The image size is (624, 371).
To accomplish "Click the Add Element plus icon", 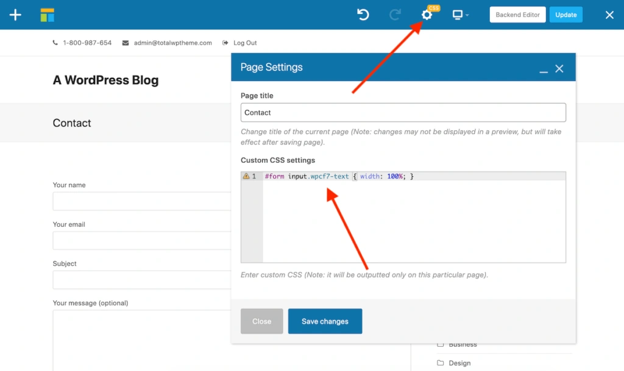I will click(x=15, y=15).
